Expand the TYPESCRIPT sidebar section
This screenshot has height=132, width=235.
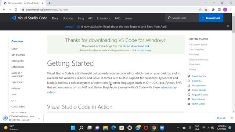(17, 82)
